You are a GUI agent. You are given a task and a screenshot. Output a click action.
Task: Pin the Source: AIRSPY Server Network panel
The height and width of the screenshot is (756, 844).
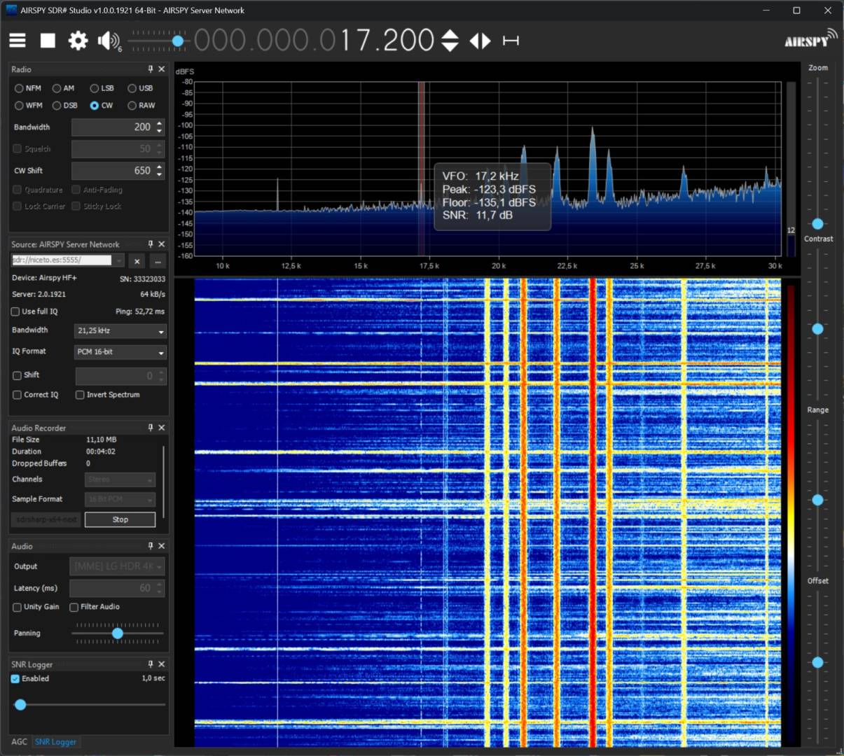(x=151, y=244)
